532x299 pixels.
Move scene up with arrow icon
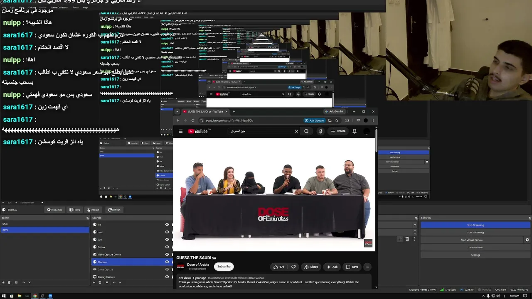pyautogui.click(x=23, y=282)
